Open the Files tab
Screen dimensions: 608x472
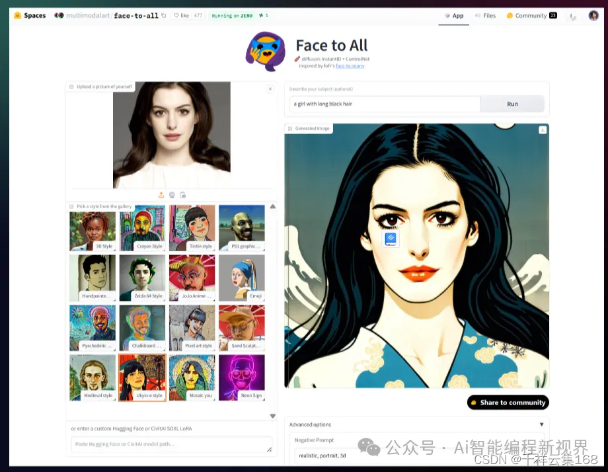(486, 15)
